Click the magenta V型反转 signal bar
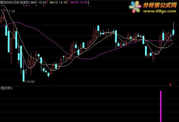 161,106
